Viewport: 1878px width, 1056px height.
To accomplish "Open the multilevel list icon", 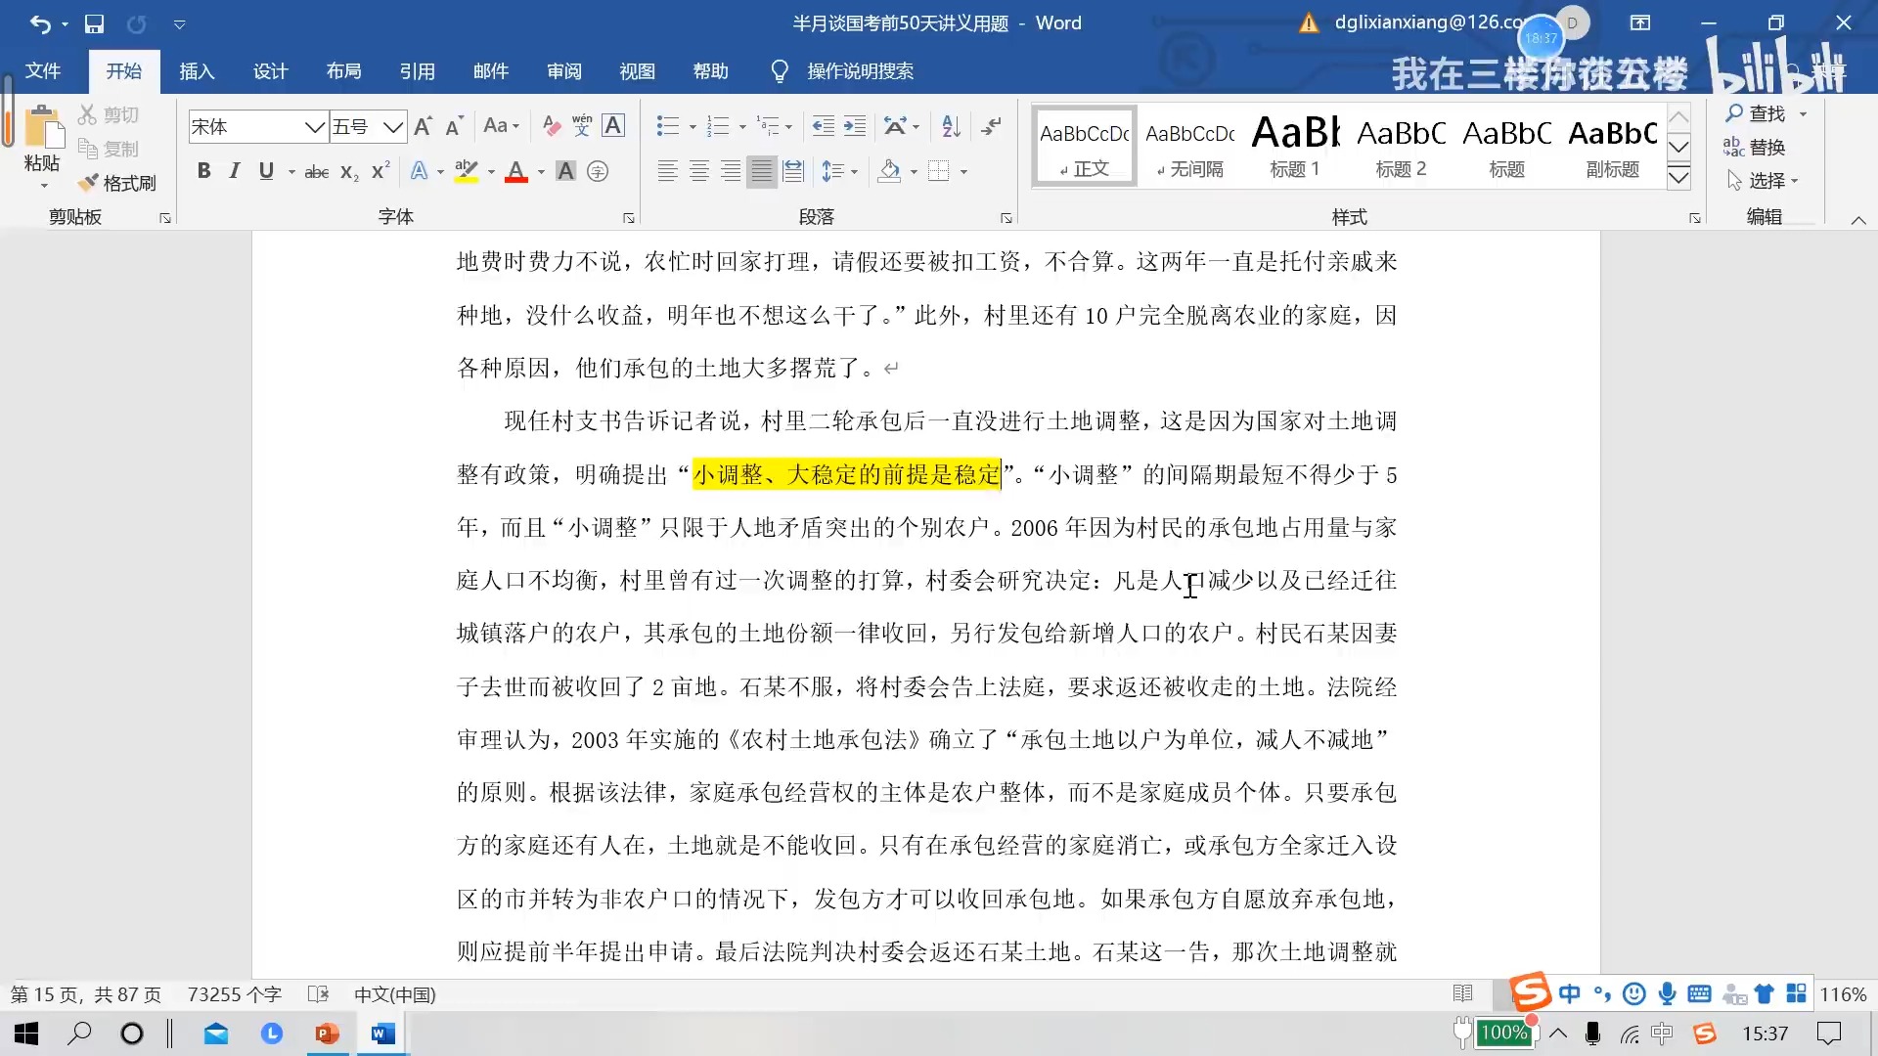I will (x=770, y=126).
